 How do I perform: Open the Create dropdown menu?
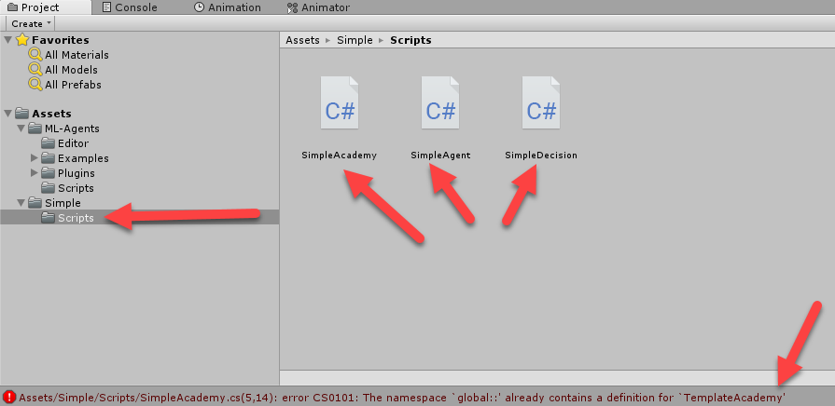(31, 23)
